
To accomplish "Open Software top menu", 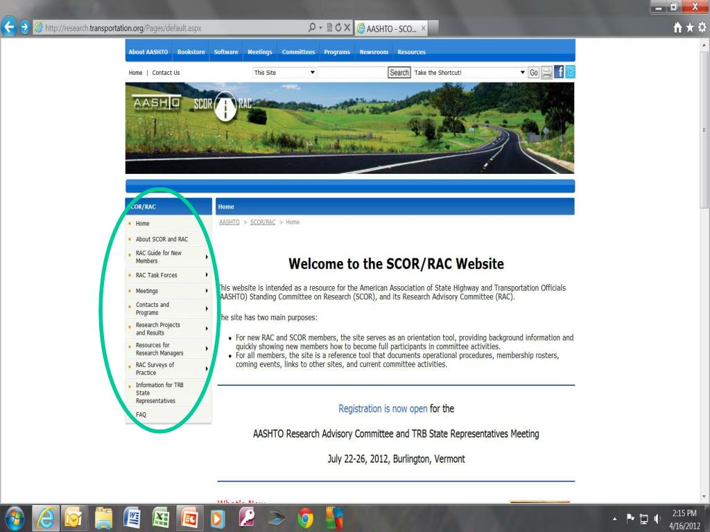I will pos(226,52).
